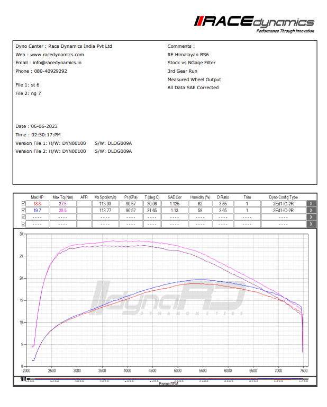Viewport: 327px width, 407px height.
Task: Click the Humidity (%) column header
Action: click(200, 197)
